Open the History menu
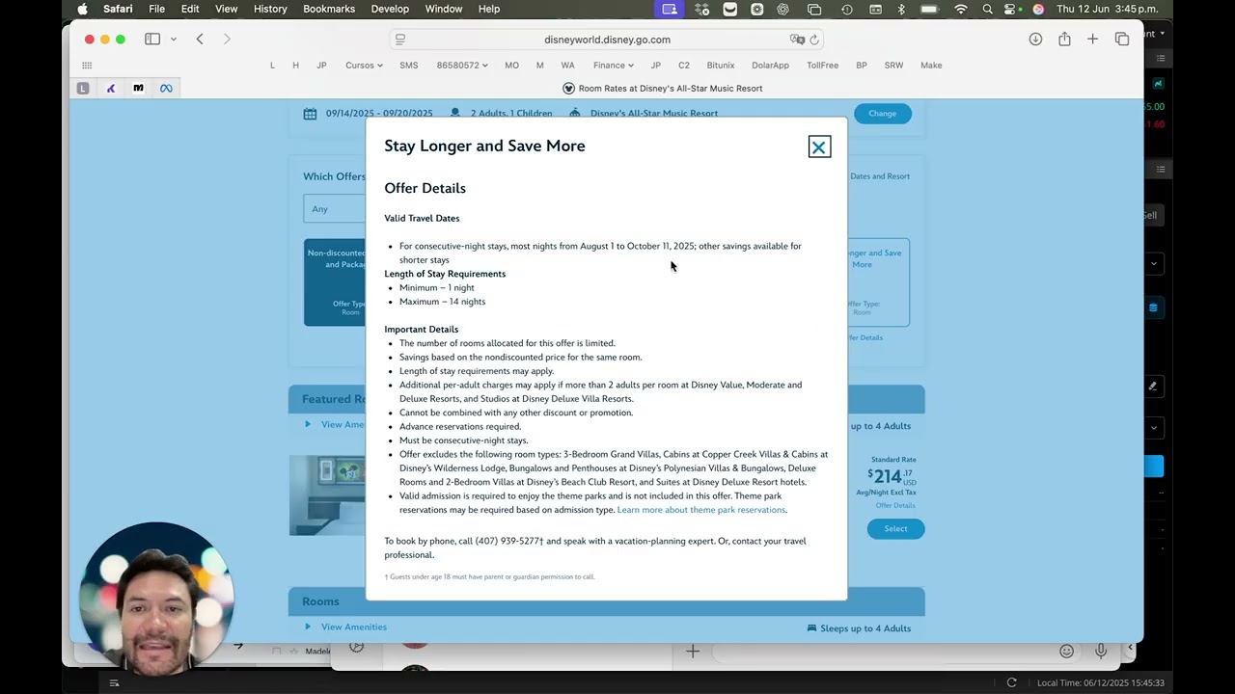 click(270, 10)
